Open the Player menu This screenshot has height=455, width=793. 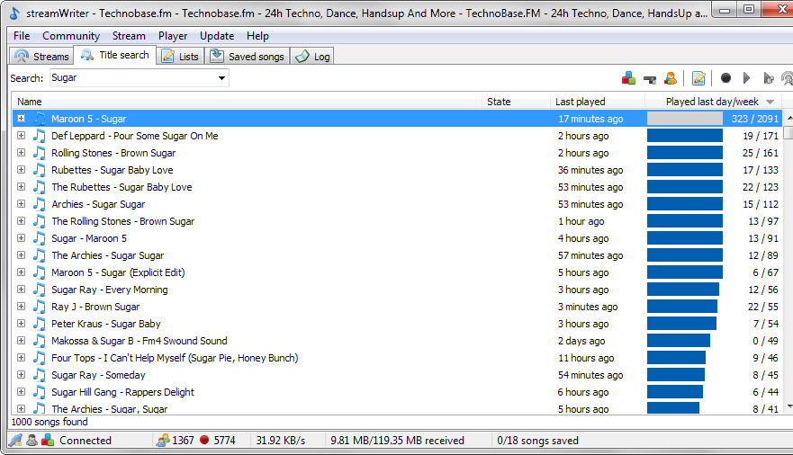(x=173, y=36)
